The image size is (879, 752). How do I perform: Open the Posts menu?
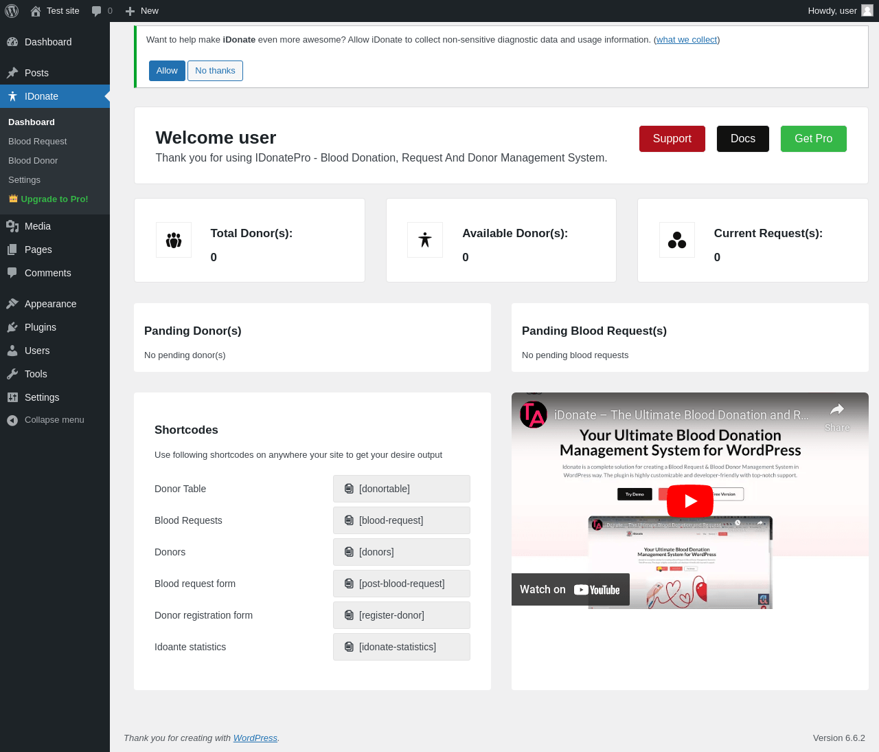pyautogui.click(x=55, y=73)
